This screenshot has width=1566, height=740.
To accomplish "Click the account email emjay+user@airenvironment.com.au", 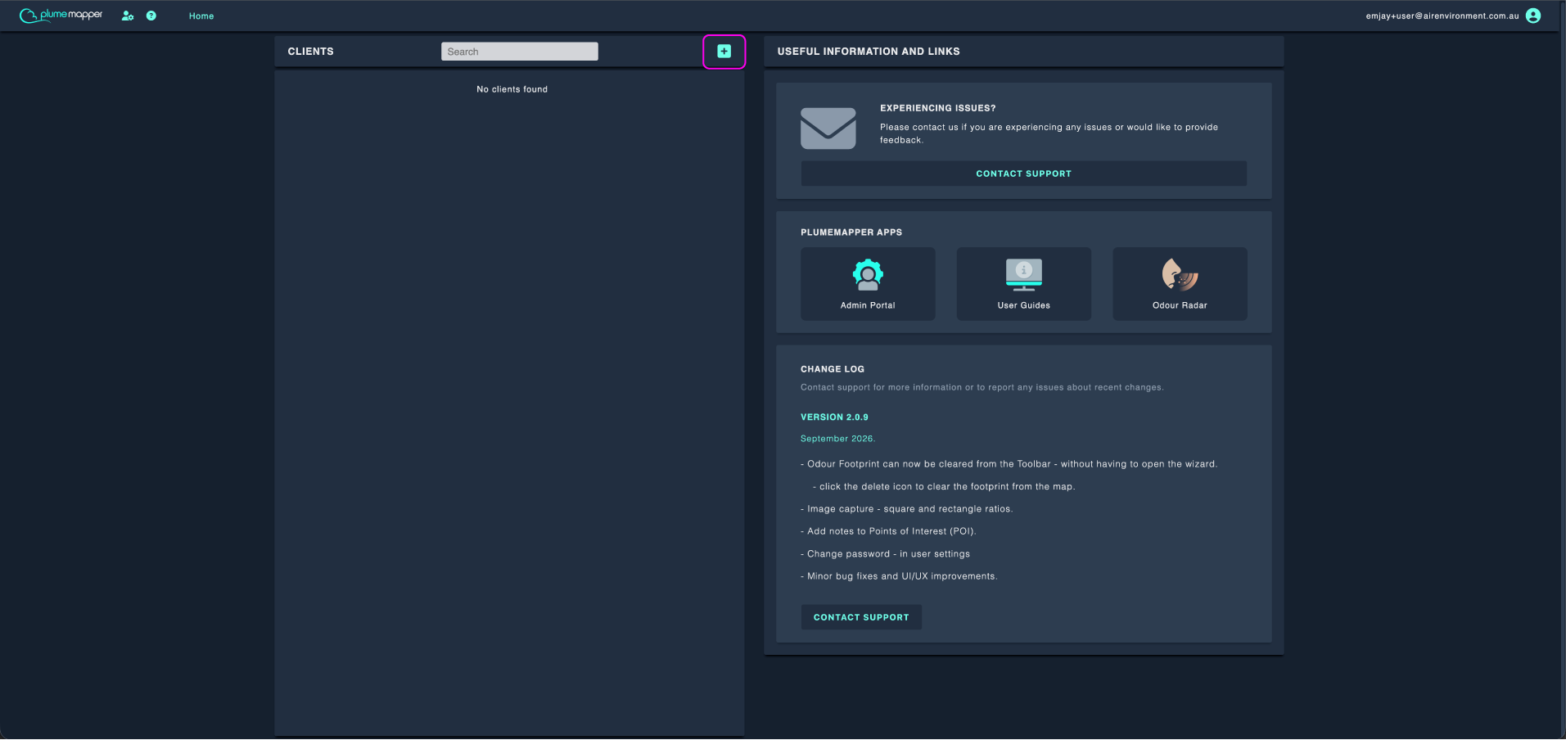I will 1442,16.
